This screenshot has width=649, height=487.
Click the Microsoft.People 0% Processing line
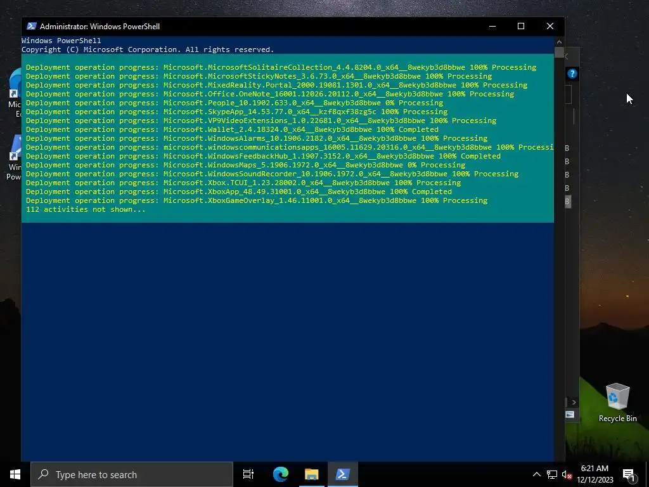click(x=235, y=103)
